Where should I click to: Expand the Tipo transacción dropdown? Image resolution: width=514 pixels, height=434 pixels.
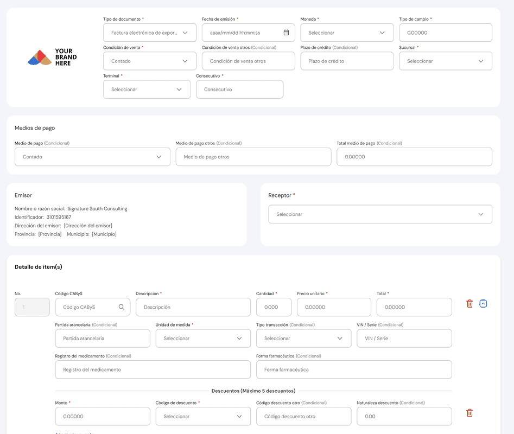304,339
